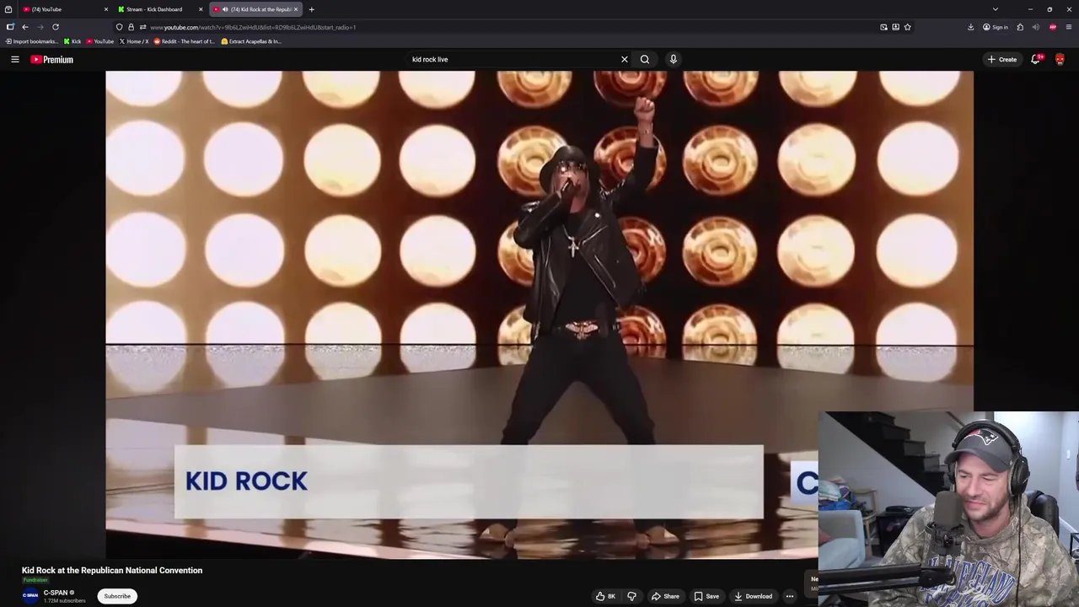Dislike the video with thumbs down

click(631, 596)
